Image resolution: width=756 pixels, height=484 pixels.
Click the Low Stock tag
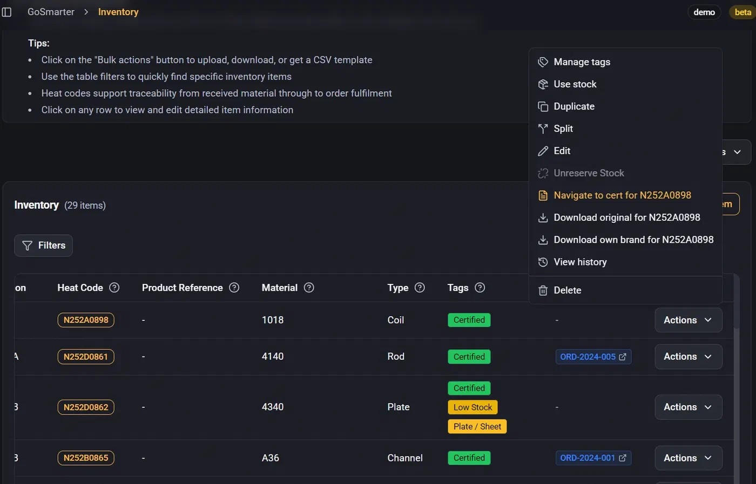[473, 407]
